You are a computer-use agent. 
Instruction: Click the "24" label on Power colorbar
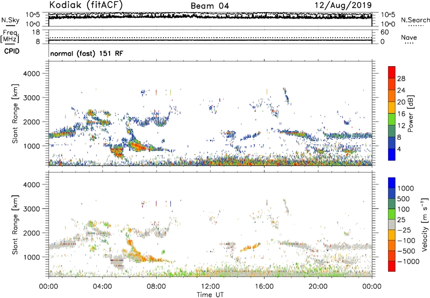tap(401, 90)
